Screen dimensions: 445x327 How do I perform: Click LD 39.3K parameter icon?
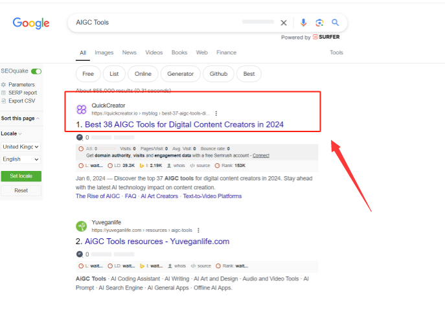click(110, 166)
